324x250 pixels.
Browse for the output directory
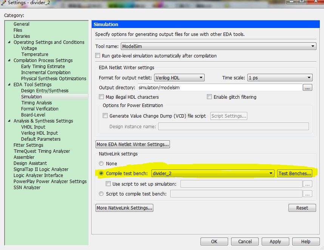pyautogui.click(x=307, y=87)
